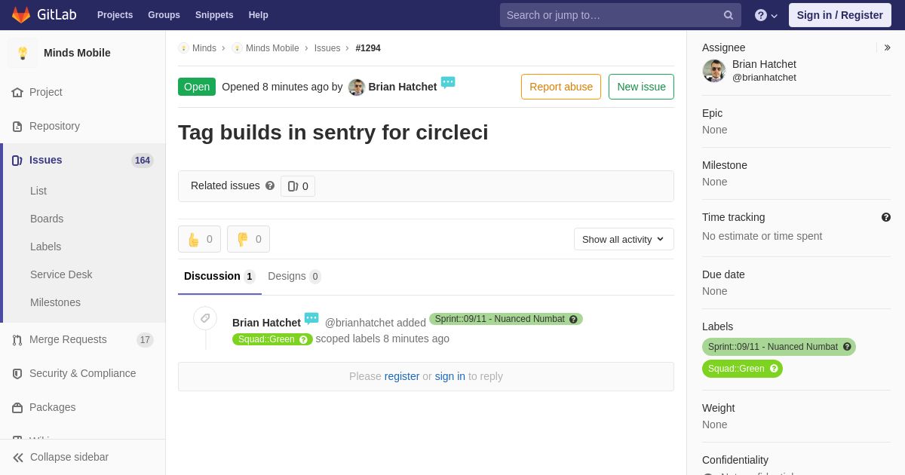Click the New issue button
Image resolution: width=905 pixels, height=475 pixels.
pos(641,87)
